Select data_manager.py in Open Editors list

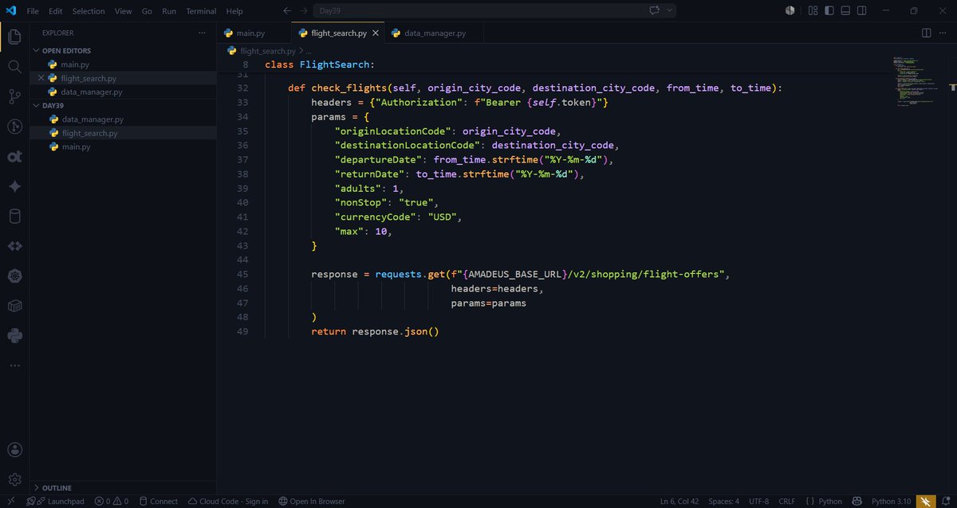click(124, 92)
